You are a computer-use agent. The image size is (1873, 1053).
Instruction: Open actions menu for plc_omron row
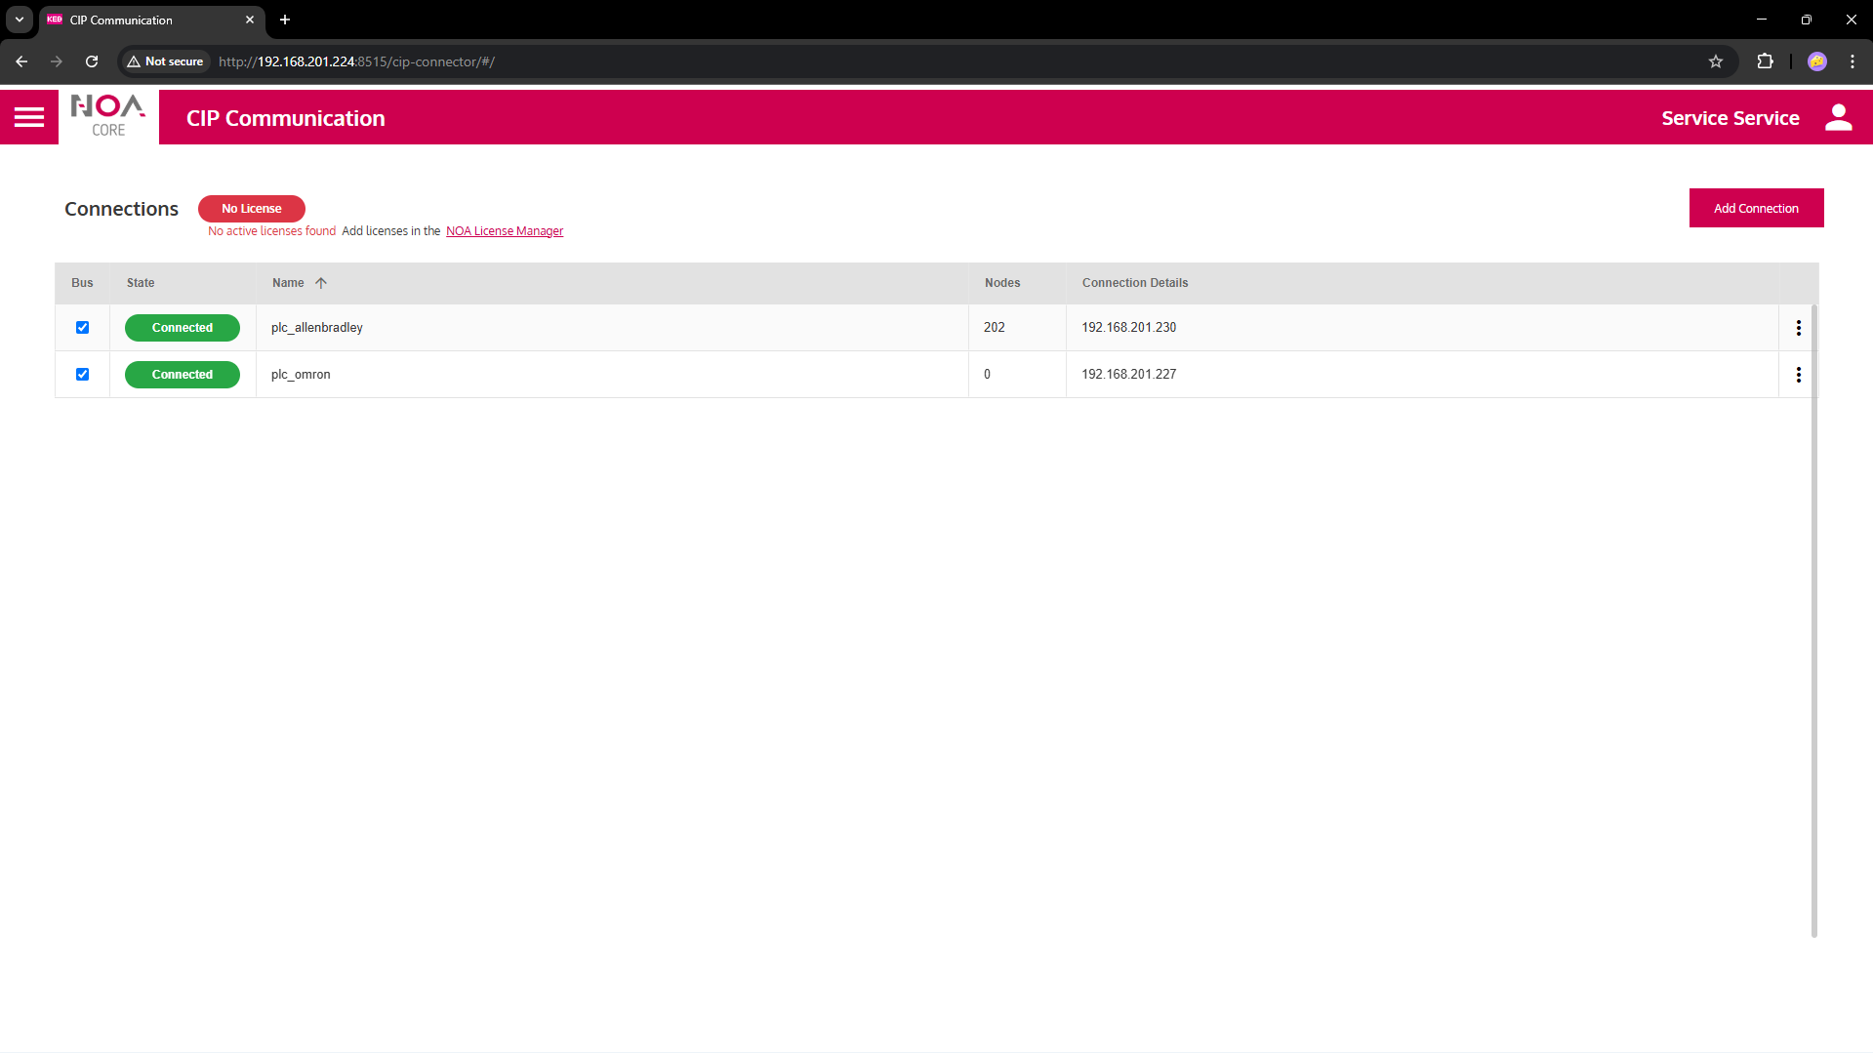1798,375
